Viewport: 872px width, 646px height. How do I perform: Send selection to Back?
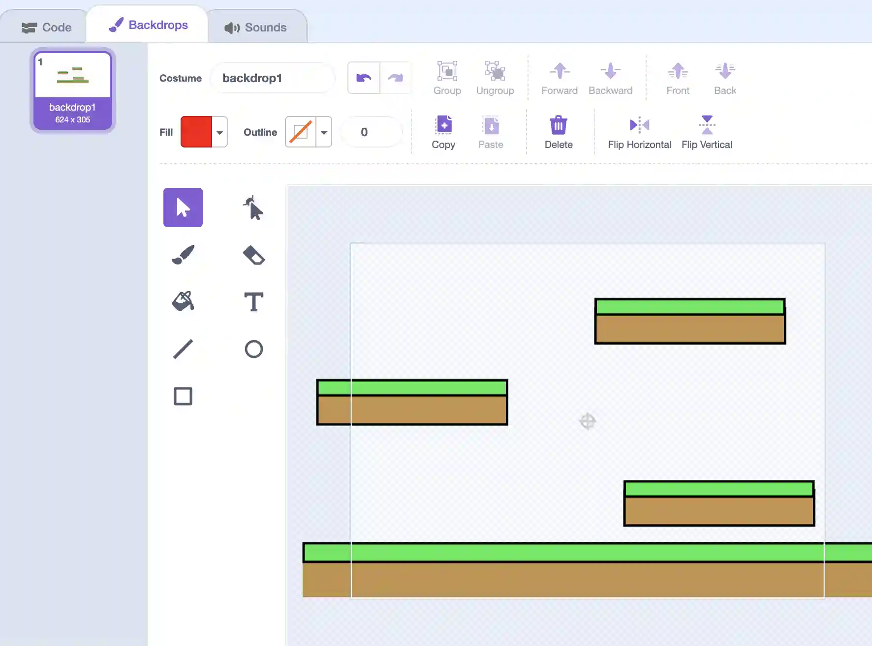point(725,78)
